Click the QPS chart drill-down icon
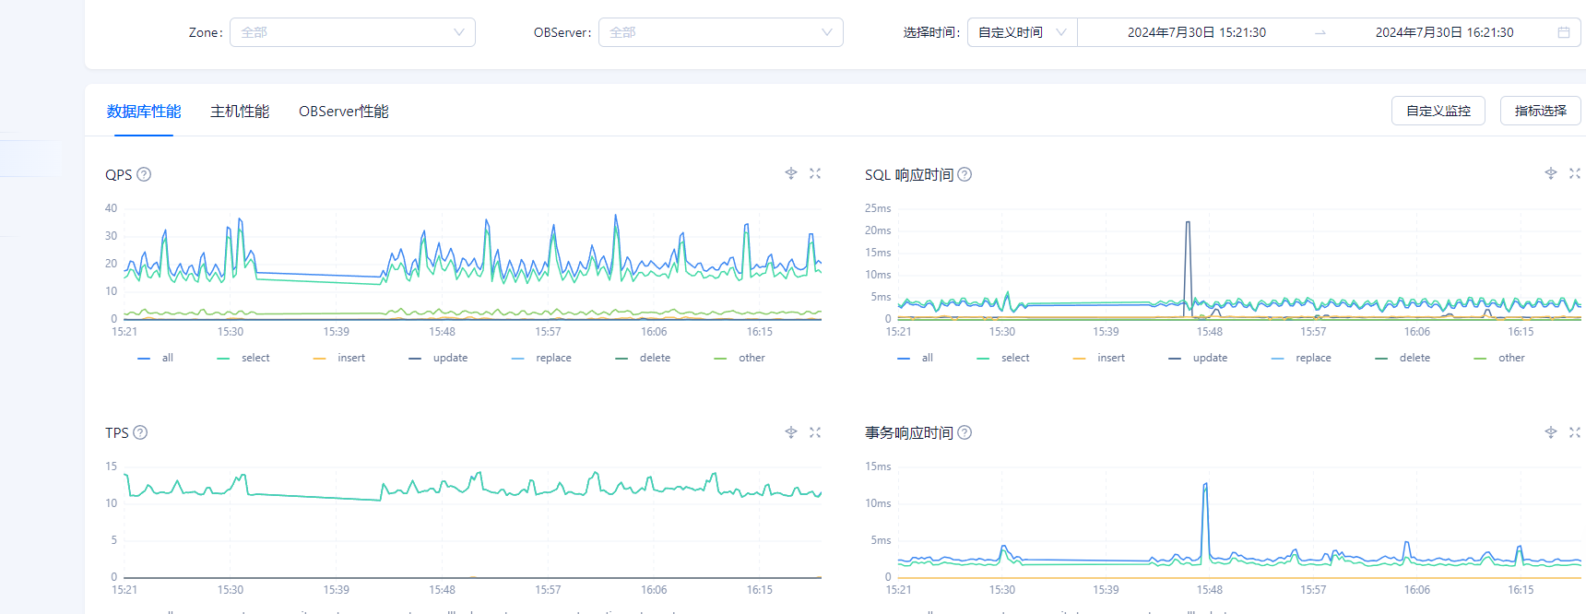 tap(791, 173)
